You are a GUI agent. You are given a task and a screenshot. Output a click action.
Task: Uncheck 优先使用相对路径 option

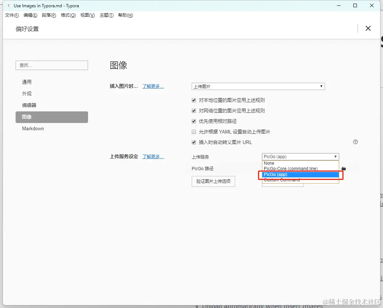(194, 121)
